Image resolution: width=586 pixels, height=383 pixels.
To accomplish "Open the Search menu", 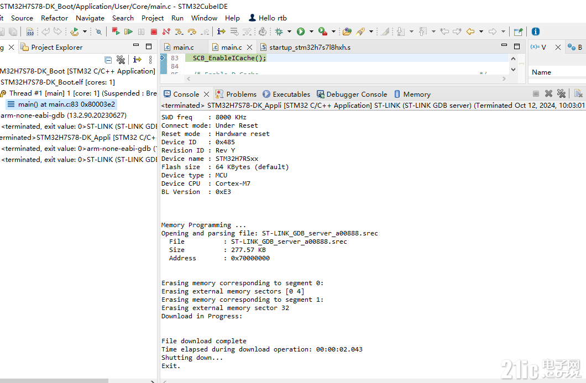I will point(123,18).
